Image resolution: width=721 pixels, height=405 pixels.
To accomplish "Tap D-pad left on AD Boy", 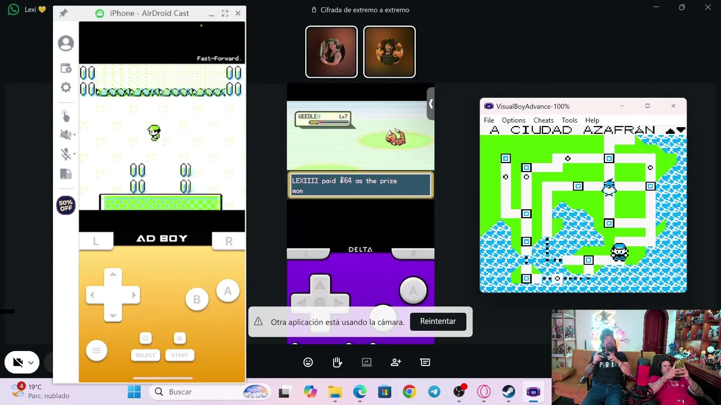I will click(93, 295).
